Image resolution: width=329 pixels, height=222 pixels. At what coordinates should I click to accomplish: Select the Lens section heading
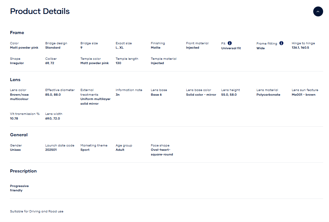tap(15, 80)
